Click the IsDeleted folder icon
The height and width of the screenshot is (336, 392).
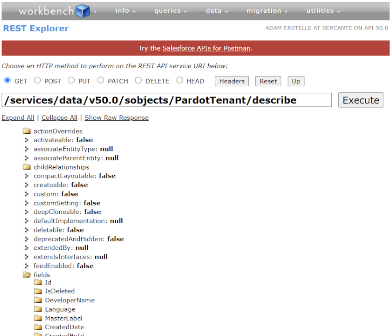tap(37, 291)
